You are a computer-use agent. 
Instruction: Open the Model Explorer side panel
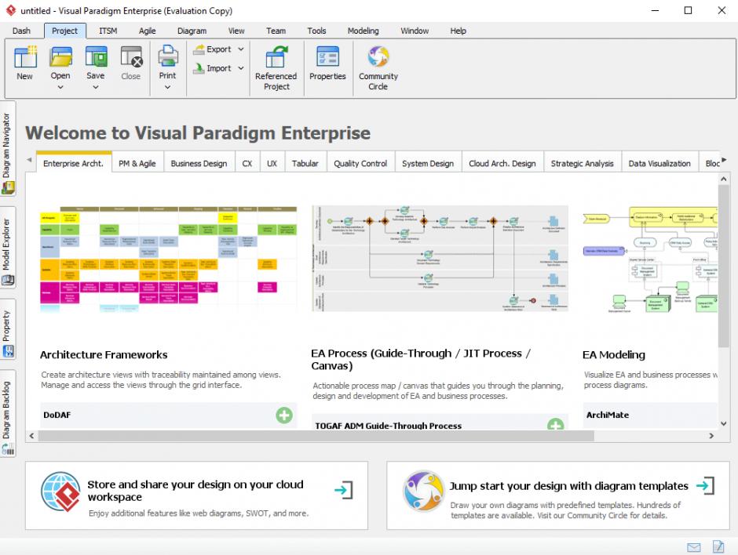7,247
